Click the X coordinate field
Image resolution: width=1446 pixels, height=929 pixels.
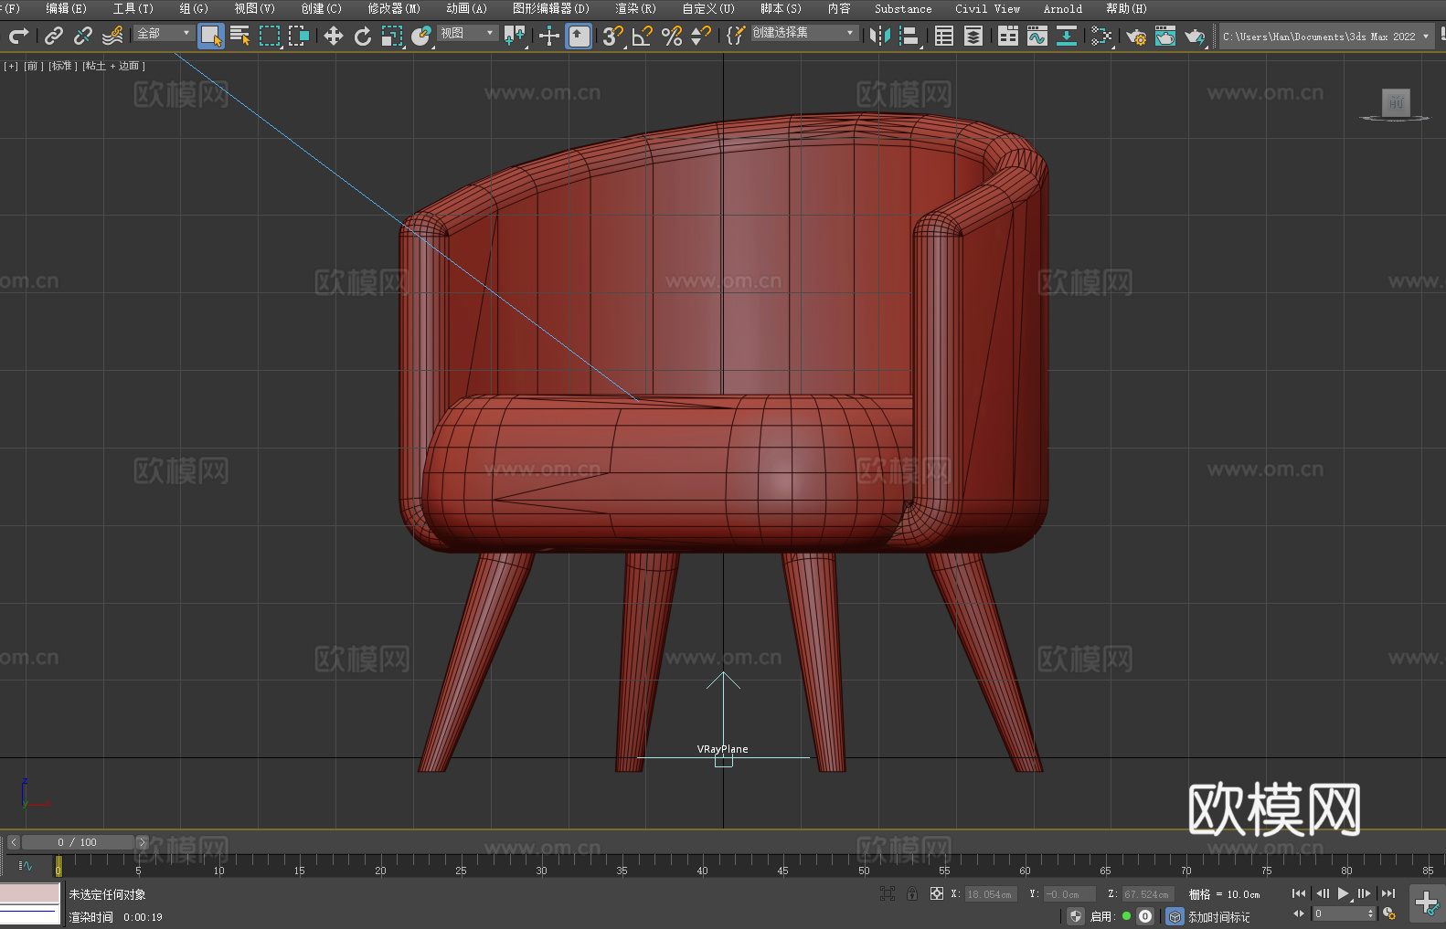tap(991, 894)
